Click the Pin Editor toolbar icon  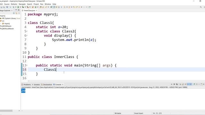[89, 7]
